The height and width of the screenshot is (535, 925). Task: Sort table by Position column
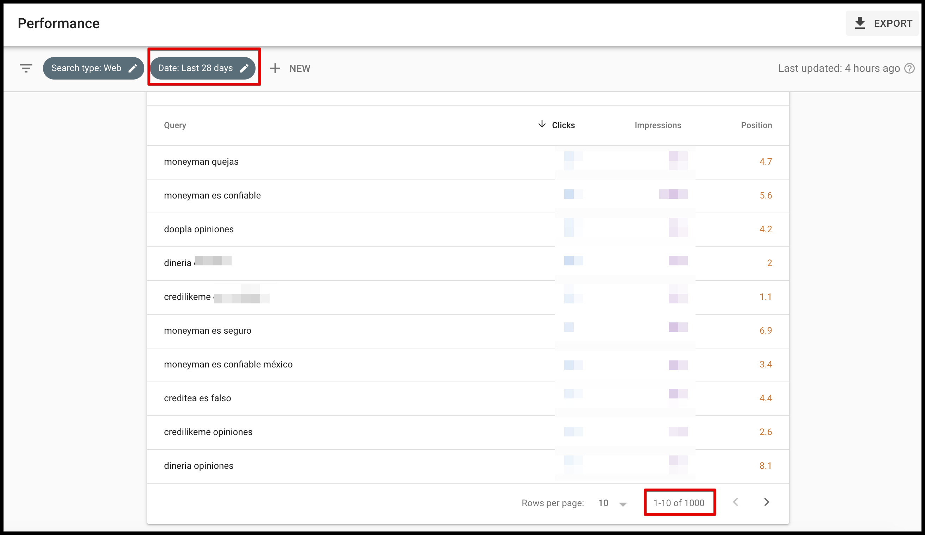tap(756, 125)
